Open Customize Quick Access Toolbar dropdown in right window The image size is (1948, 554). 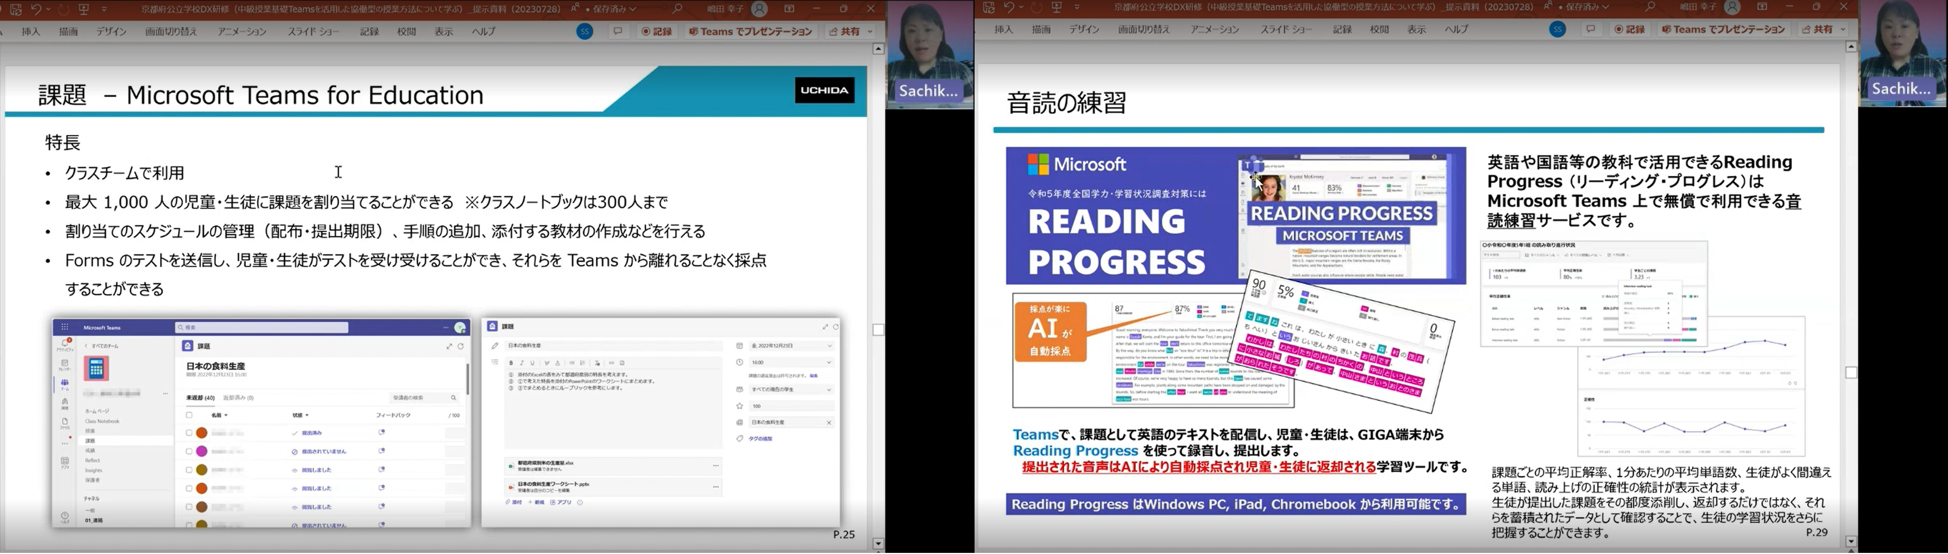1078,8
